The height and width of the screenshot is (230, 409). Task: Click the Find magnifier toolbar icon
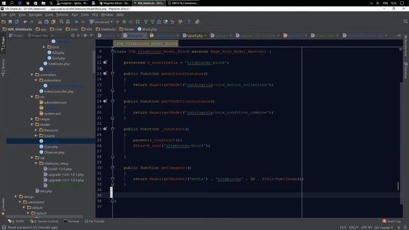(x=61, y=22)
